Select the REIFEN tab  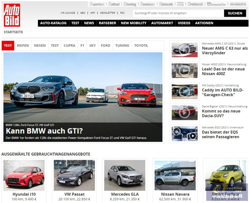[x=23, y=45]
